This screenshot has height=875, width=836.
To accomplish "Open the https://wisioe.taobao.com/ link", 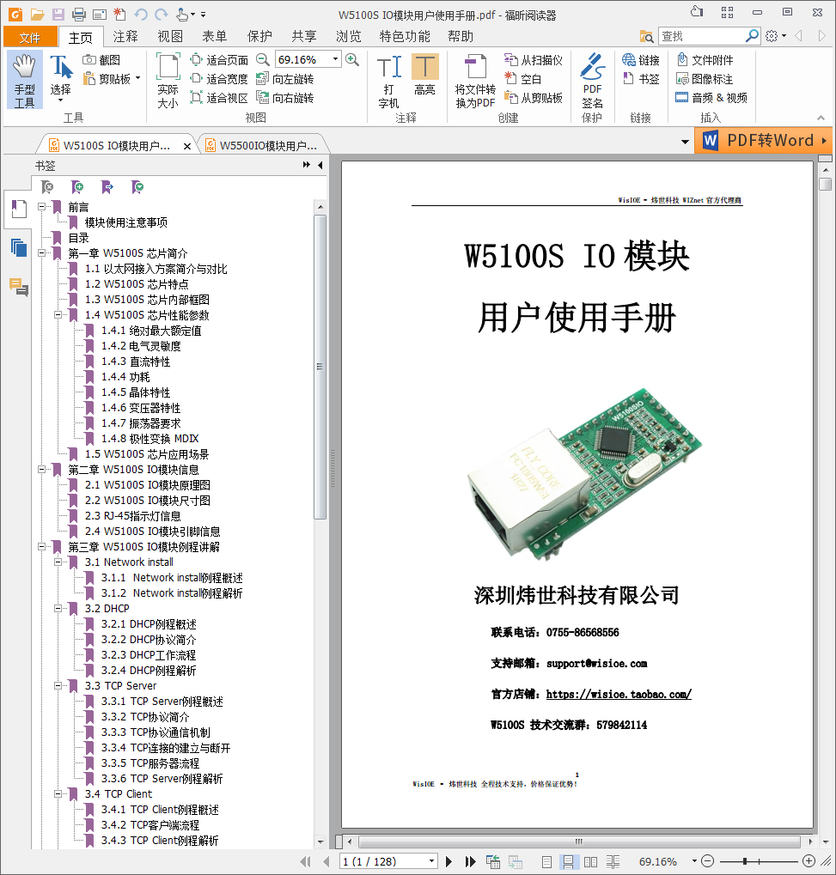I will [619, 694].
